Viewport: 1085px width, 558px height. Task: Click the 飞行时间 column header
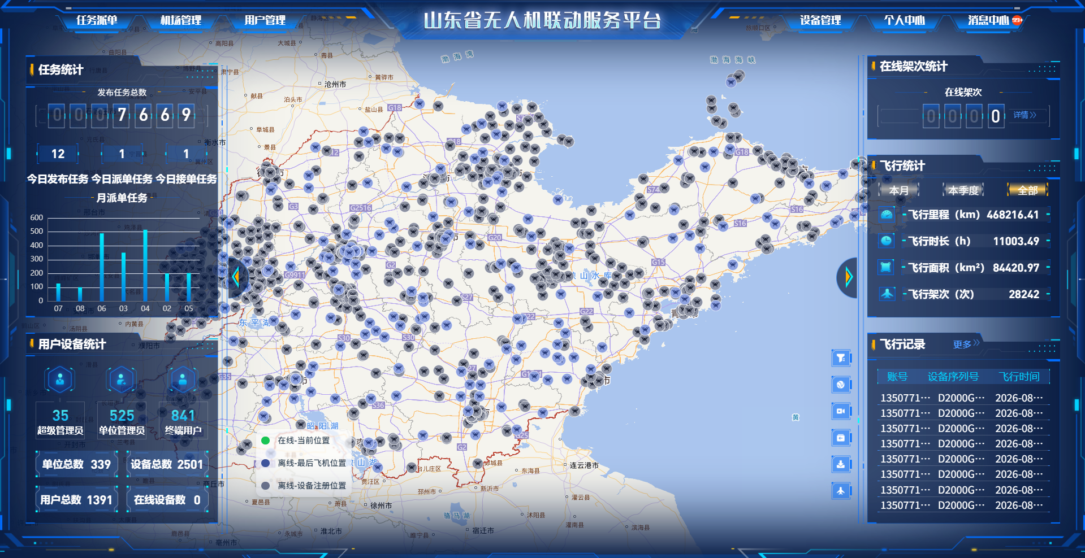pyautogui.click(x=1019, y=377)
